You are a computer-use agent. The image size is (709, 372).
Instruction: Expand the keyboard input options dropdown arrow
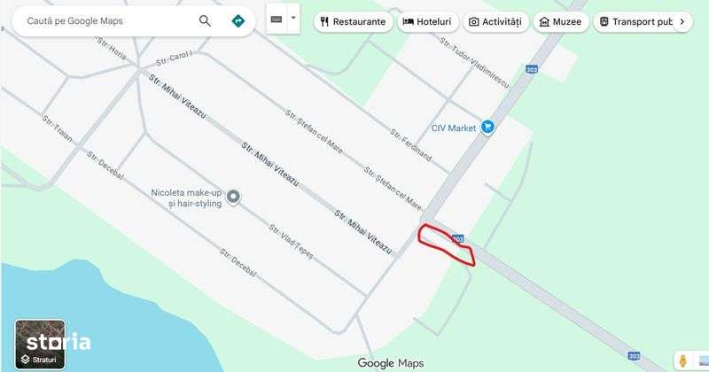click(293, 19)
